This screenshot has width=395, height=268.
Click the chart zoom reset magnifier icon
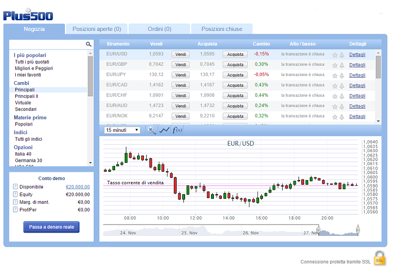151,130
